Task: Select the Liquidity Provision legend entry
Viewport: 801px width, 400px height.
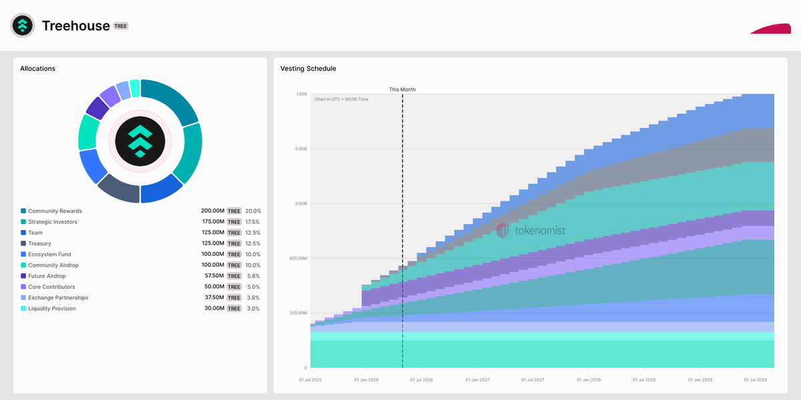Action: coord(51,309)
